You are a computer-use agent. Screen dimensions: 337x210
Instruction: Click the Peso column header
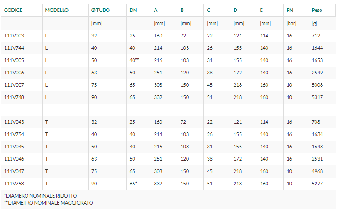[x=317, y=10]
